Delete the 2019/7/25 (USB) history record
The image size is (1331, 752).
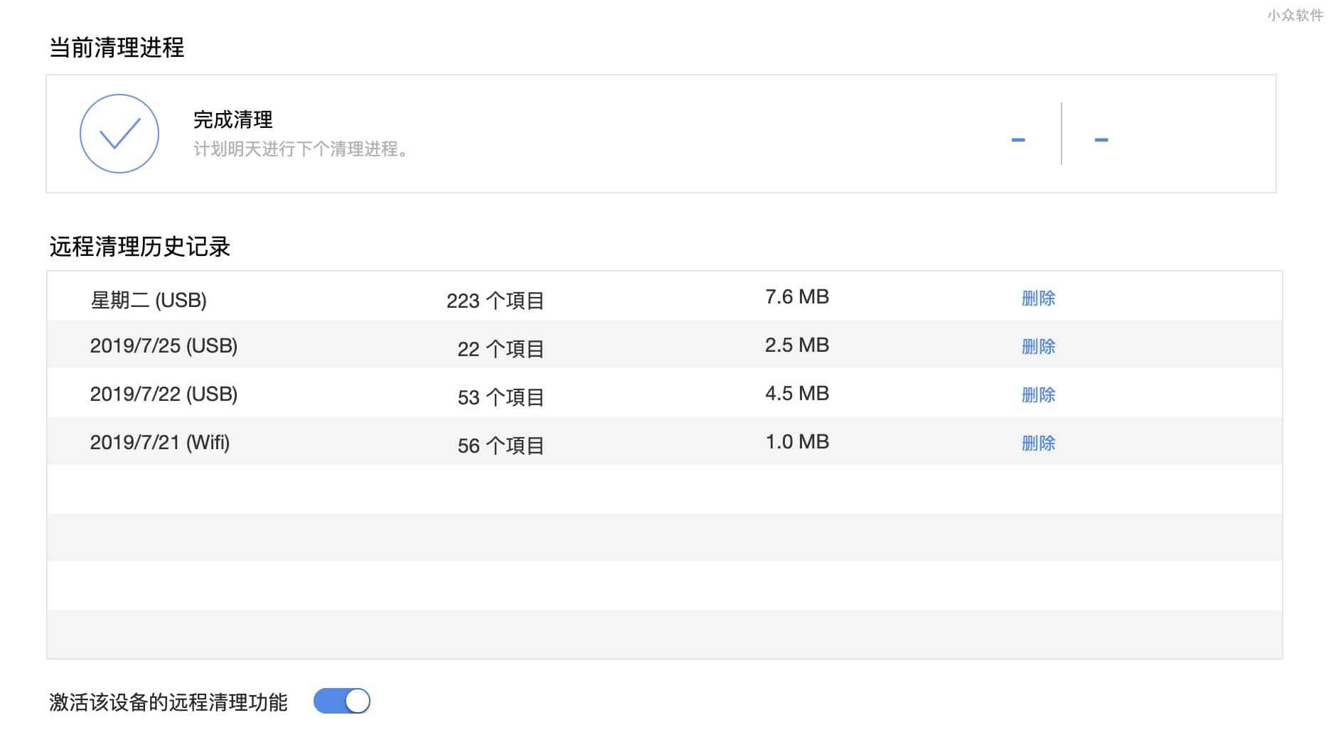(1038, 346)
